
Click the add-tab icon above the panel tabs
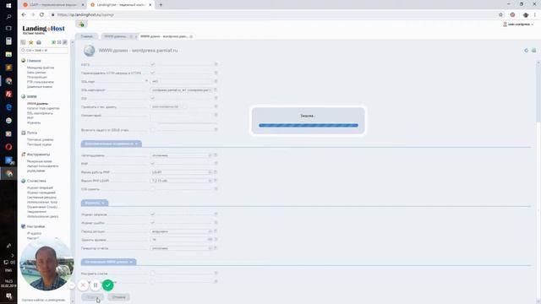click(x=81, y=24)
